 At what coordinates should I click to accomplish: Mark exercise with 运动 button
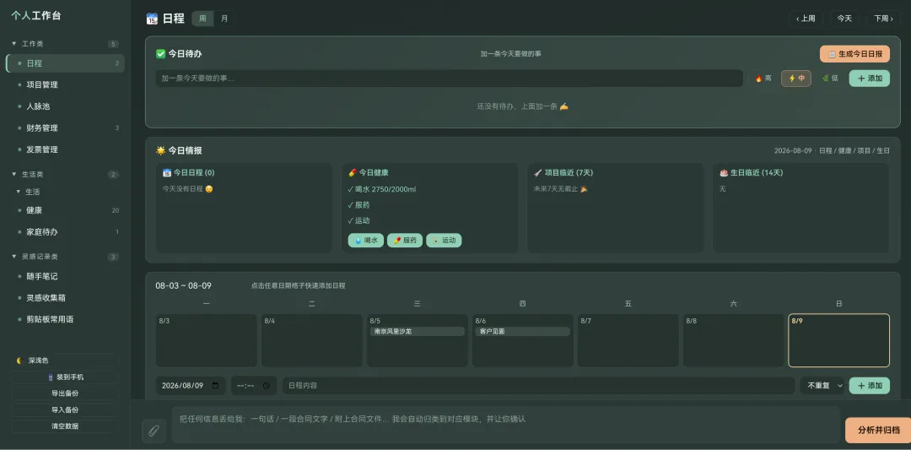click(x=444, y=240)
